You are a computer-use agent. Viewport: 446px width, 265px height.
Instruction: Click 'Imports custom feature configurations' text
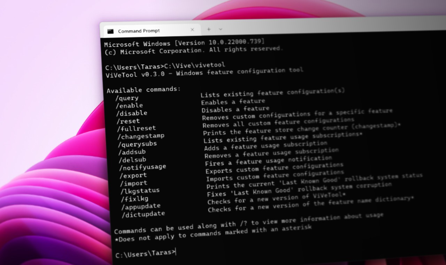[275, 176]
